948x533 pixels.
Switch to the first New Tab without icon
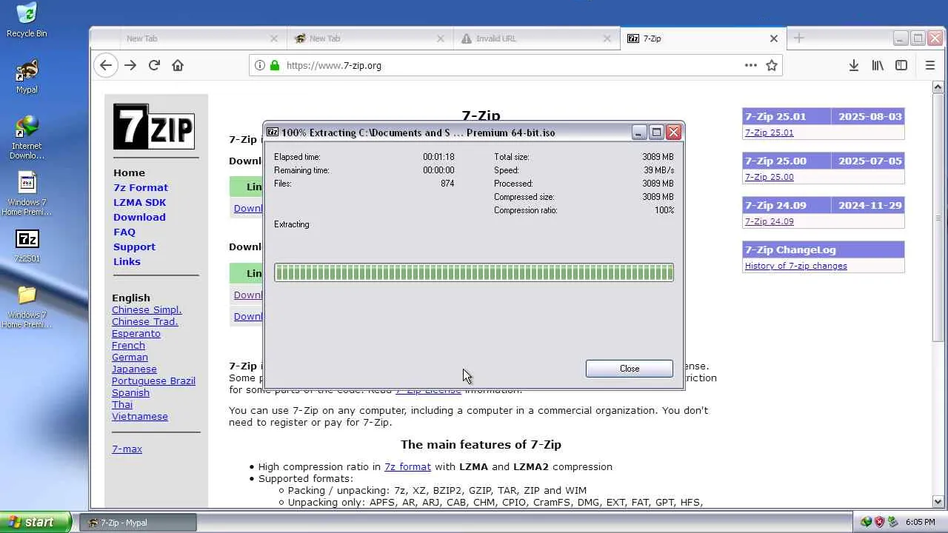click(203, 38)
